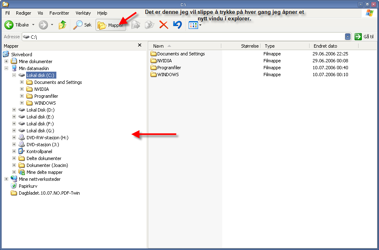This screenshot has height=250, width=379.
Task: Select Lokal disk (G:) drive icon
Action: coord(22,131)
